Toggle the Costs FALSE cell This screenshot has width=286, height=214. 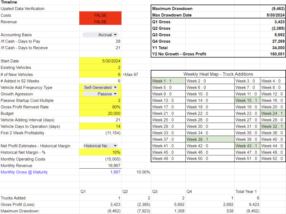(100, 15)
